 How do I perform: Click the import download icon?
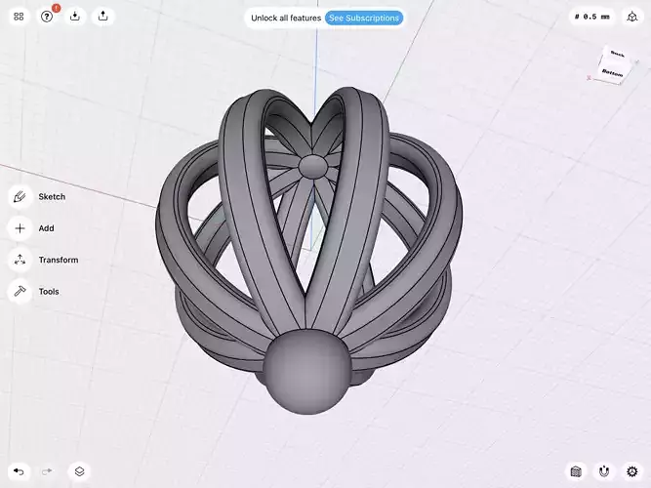click(x=75, y=17)
